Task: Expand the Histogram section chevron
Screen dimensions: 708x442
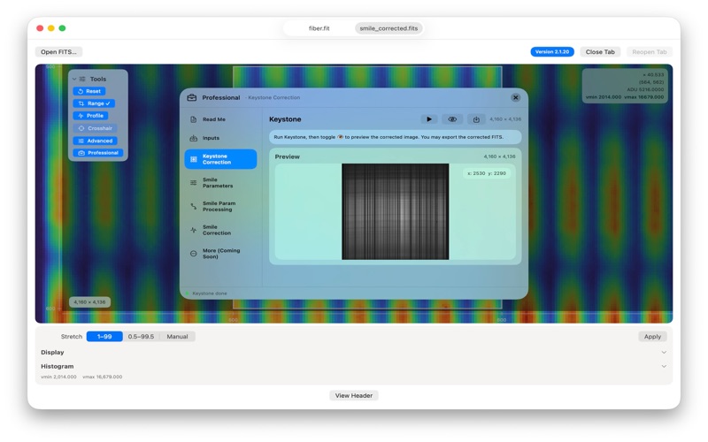Action: [664, 366]
